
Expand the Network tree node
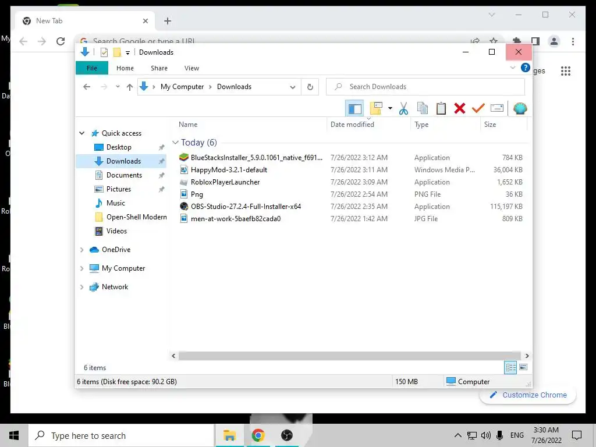(81, 287)
